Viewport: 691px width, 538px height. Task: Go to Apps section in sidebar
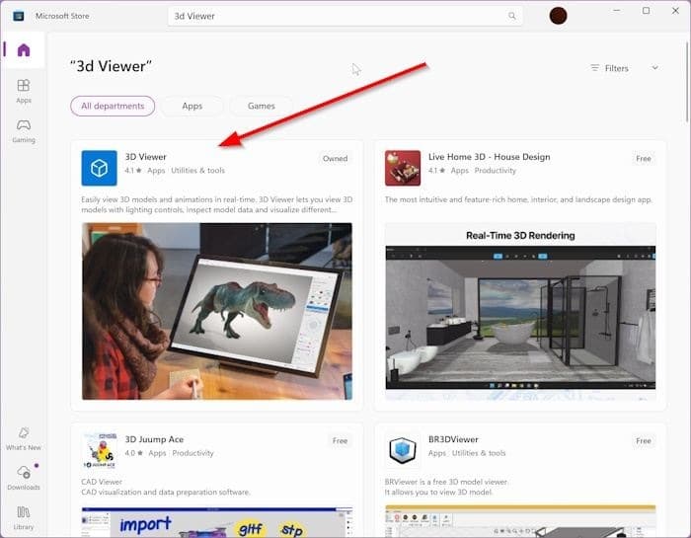(23, 91)
